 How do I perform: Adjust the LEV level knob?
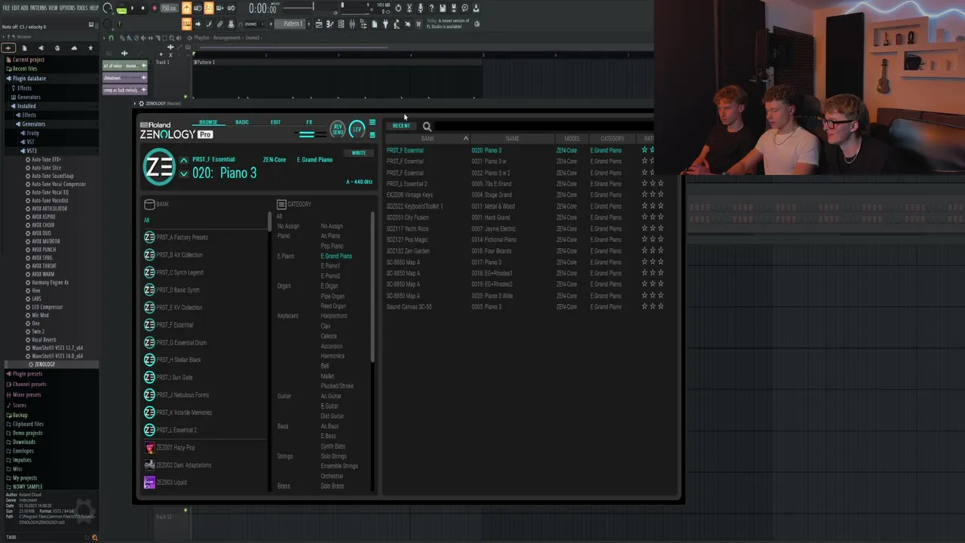(357, 129)
